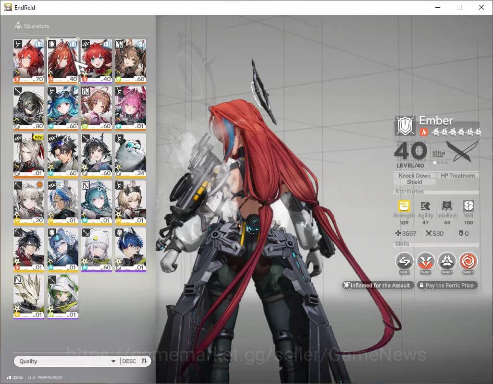Screen dimensions: 493x384
Task: Select the masked level 80 operator card
Action: click(x=29, y=108)
